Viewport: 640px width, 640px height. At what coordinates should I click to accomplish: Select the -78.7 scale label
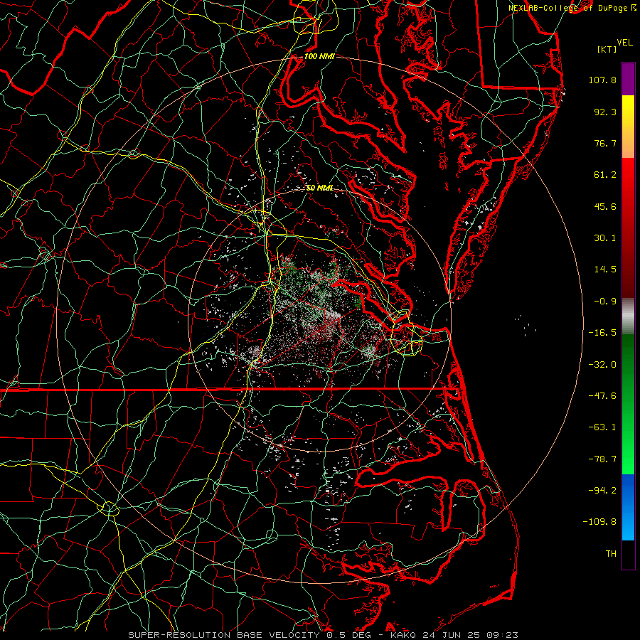pos(602,459)
